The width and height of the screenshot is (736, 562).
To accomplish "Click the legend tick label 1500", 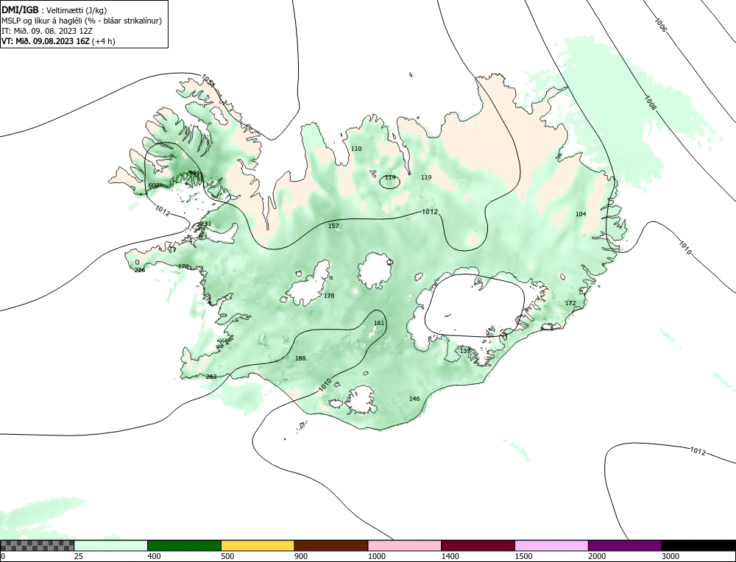I will [523, 556].
